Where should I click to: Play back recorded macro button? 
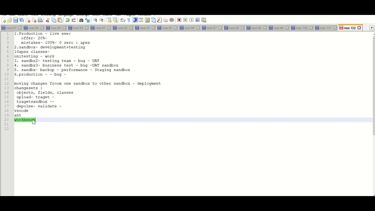coord(192,20)
